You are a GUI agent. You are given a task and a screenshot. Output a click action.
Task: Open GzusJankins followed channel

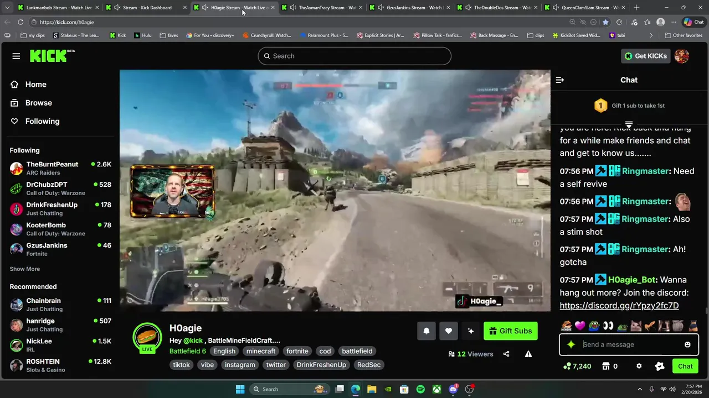tap(60, 249)
